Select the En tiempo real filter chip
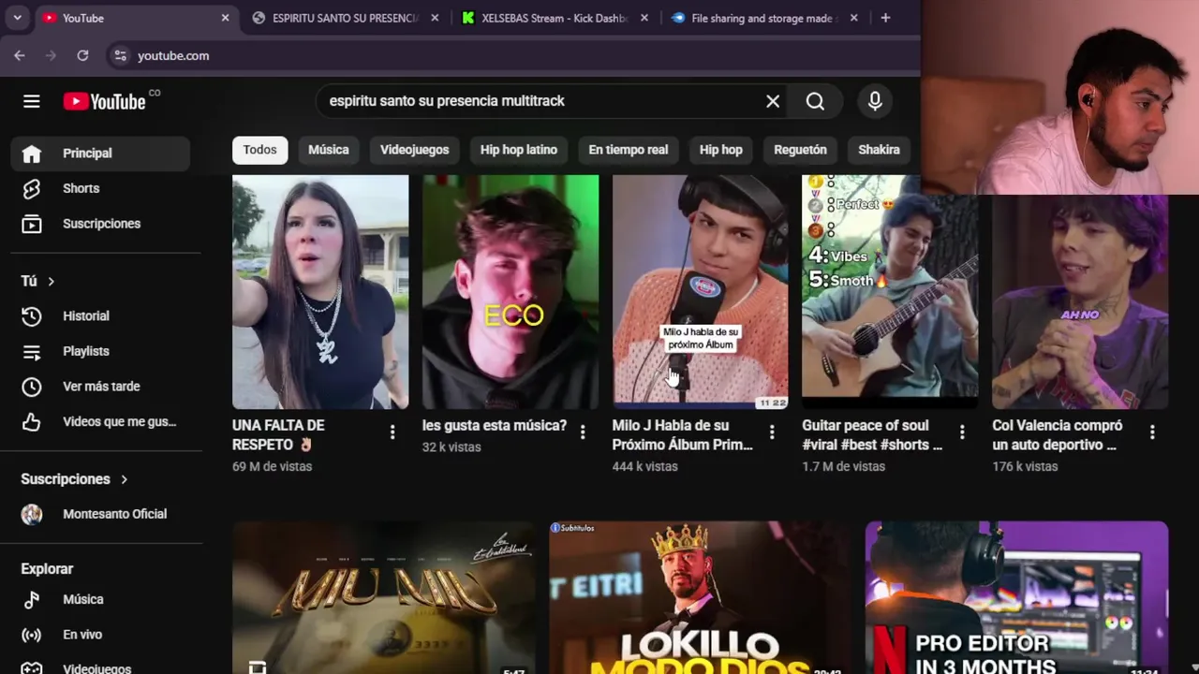 point(629,150)
